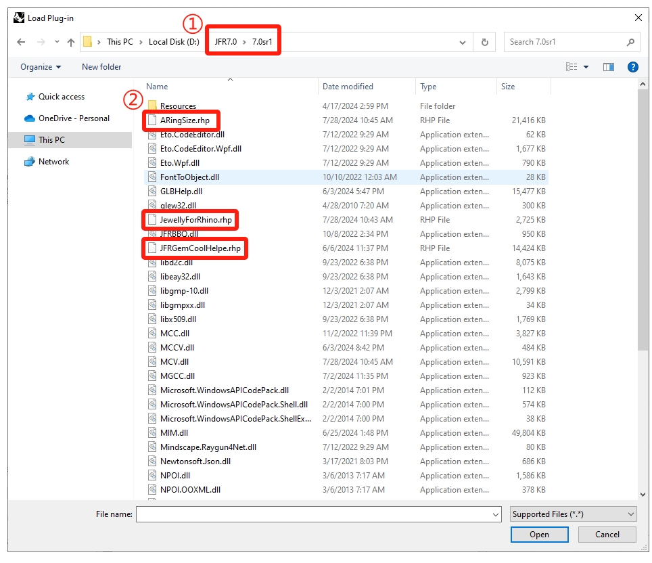This screenshot has width=652, height=563.
Task: Click JFR7.0 in the address breadcrumb
Action: click(226, 42)
